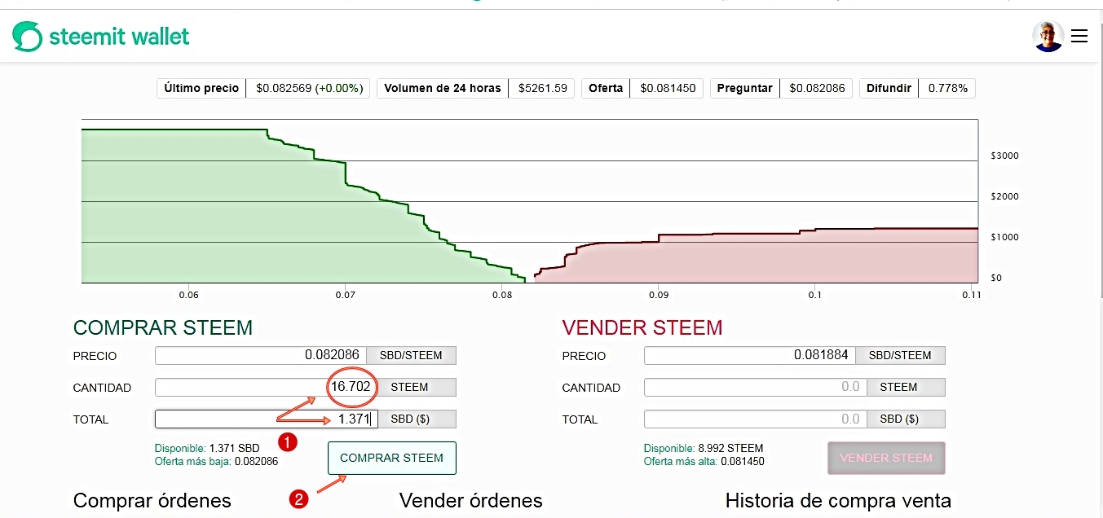Click the 0.08 chart axis label
Image resolution: width=1103 pixels, height=518 pixels.
pos(502,295)
